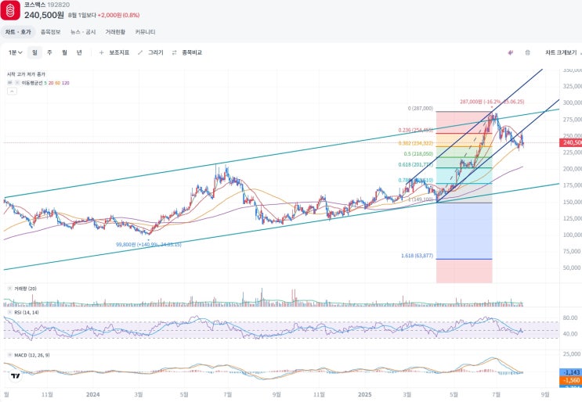Select the 주 (weekly) chart interval
The width and height of the screenshot is (582, 402).
pyautogui.click(x=49, y=52)
